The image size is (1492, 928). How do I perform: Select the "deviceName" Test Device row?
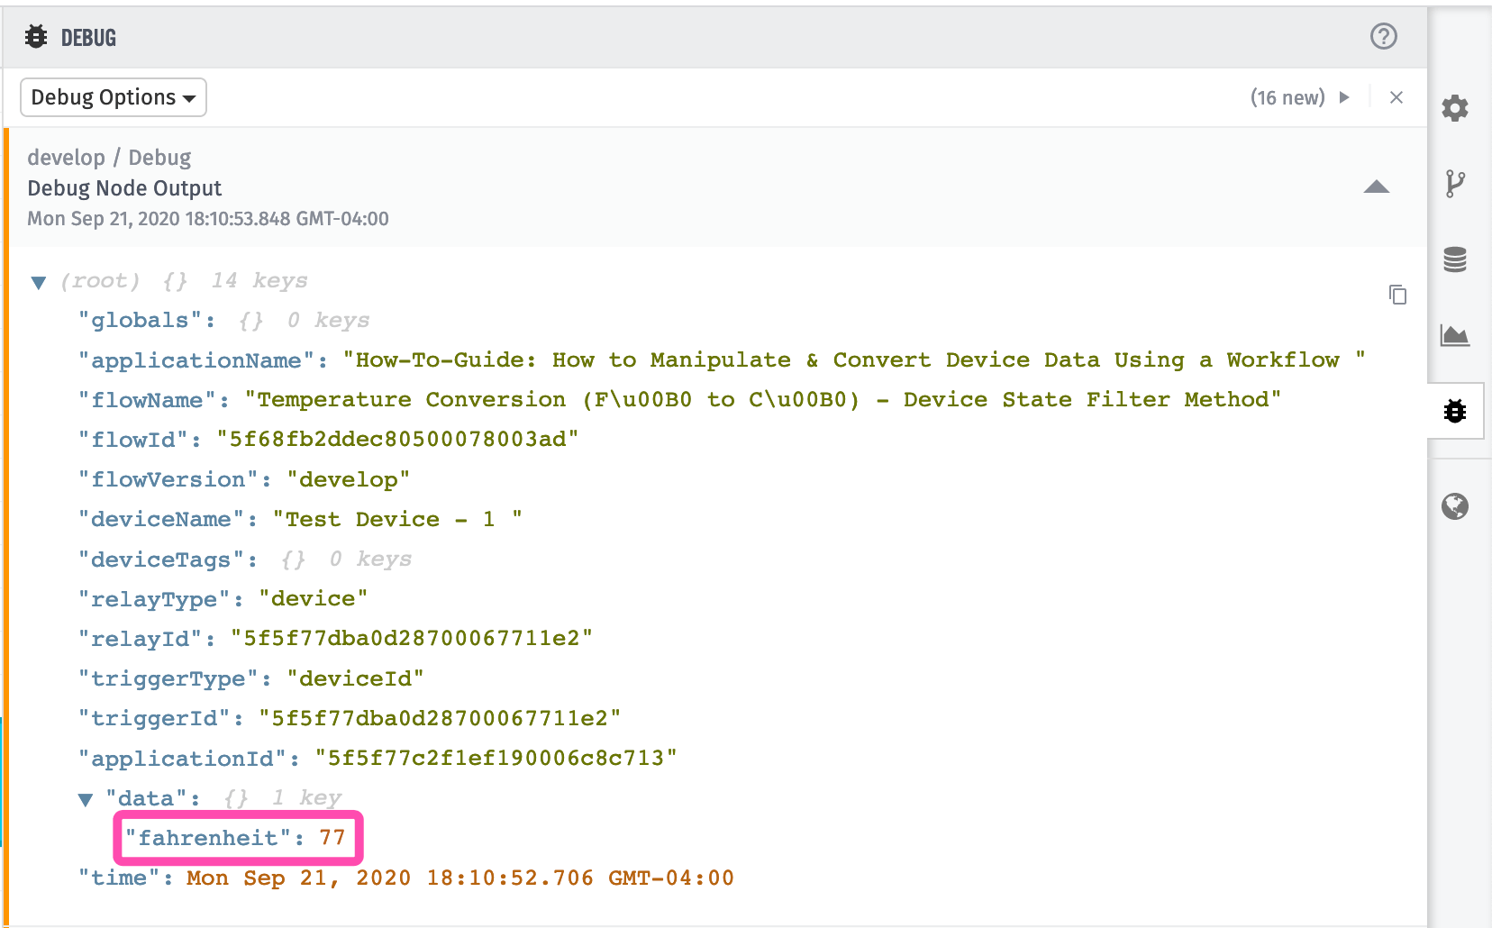coord(300,520)
